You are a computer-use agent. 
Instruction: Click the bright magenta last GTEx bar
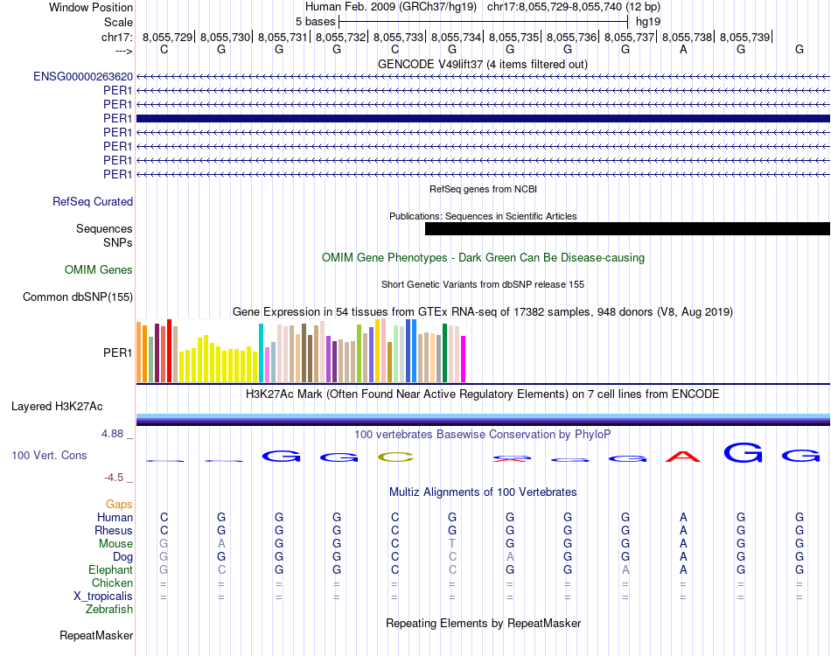[x=464, y=359]
